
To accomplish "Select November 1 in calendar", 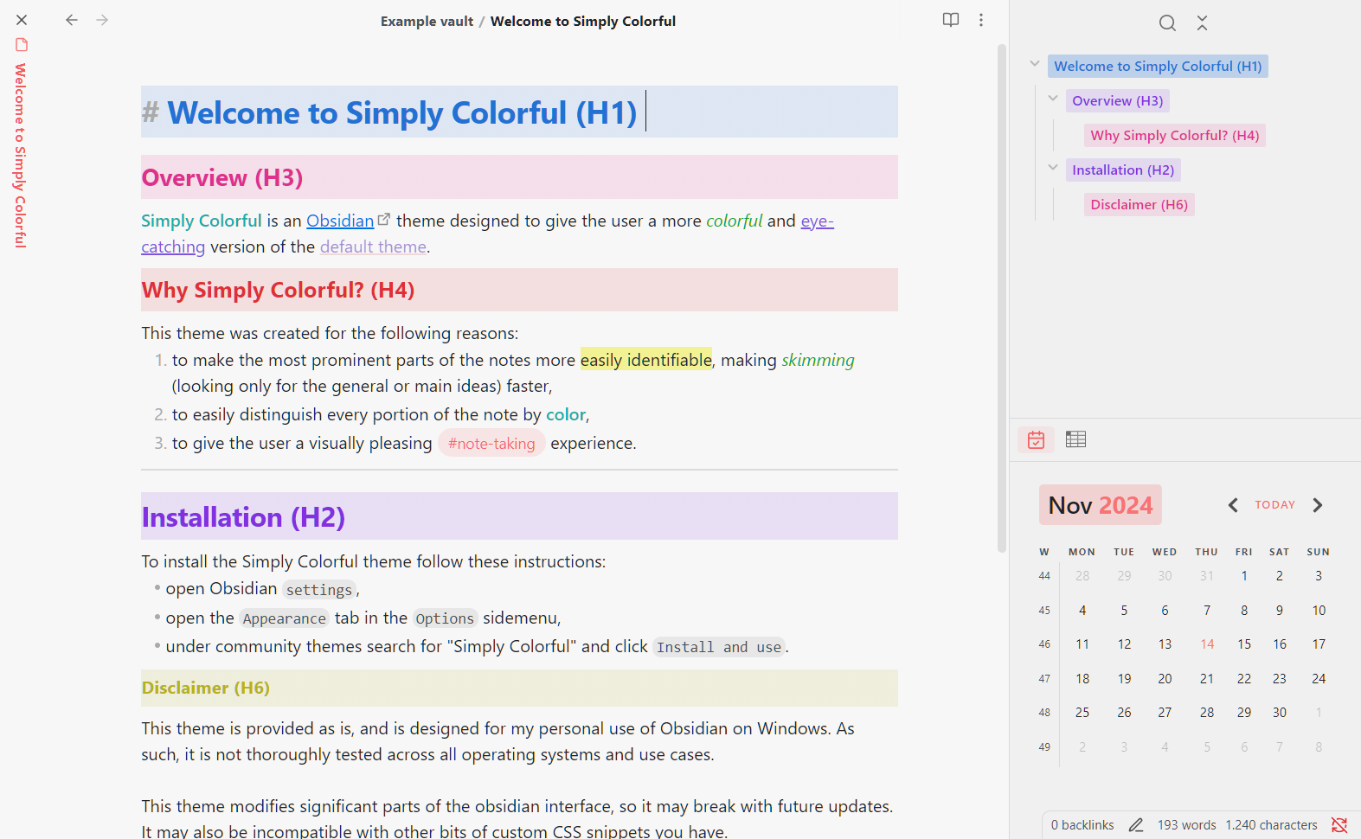I will [1244, 576].
